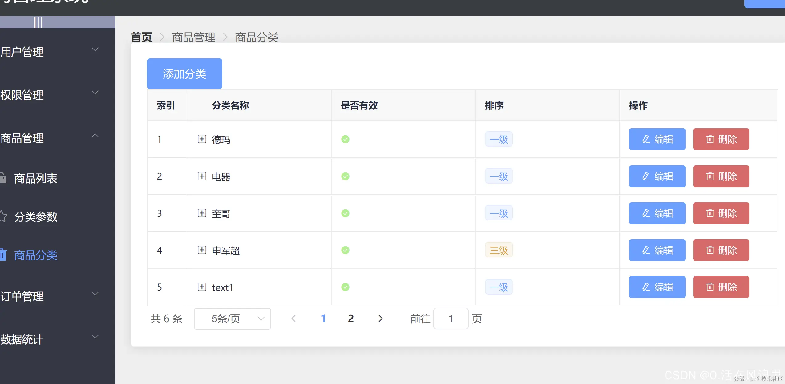
Task: Go to the next pagination page arrow
Action: (380, 319)
